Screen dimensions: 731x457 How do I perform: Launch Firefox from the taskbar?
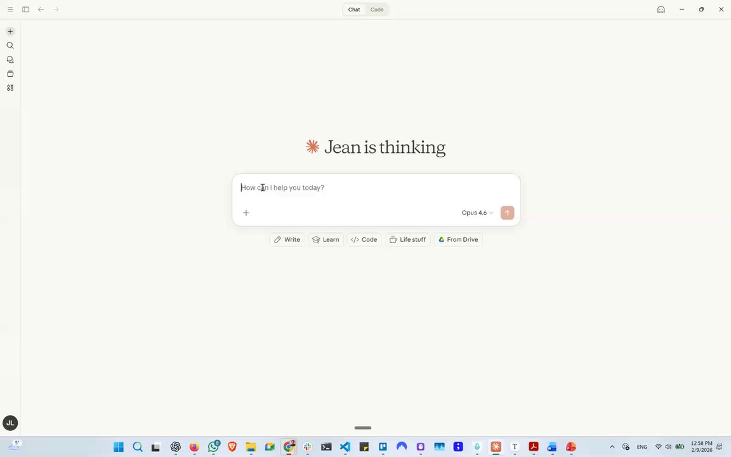tap(194, 447)
